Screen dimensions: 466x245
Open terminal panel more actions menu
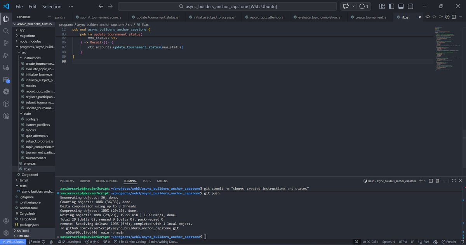click(x=444, y=181)
